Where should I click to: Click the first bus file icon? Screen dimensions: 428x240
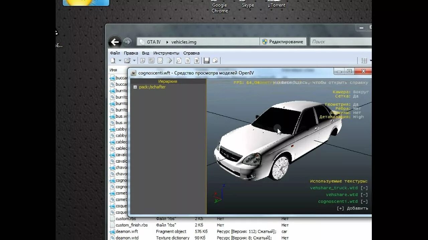[x=112, y=116]
